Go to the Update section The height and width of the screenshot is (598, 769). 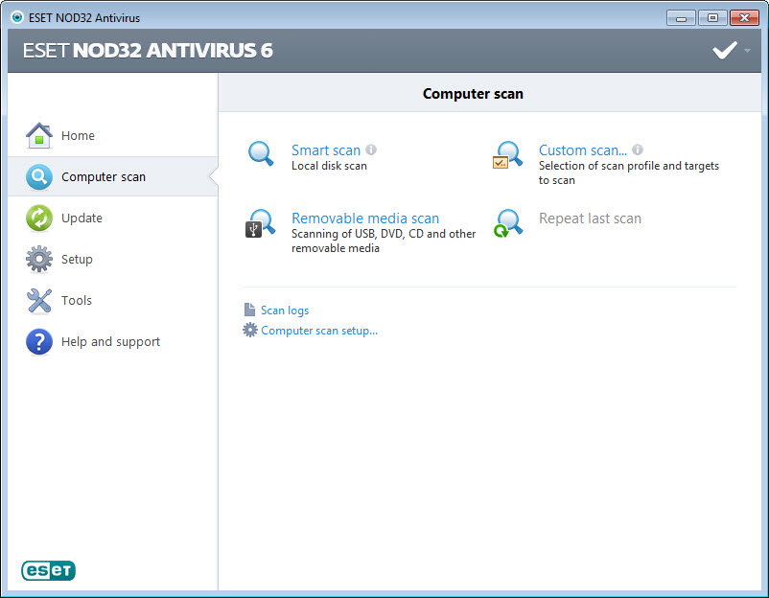pyautogui.click(x=113, y=218)
